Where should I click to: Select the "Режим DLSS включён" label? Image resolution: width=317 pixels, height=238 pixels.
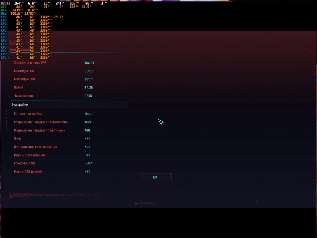click(x=29, y=155)
